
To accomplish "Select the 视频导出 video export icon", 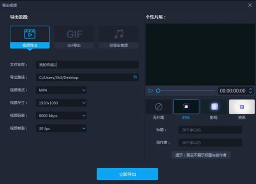I will [30, 34].
